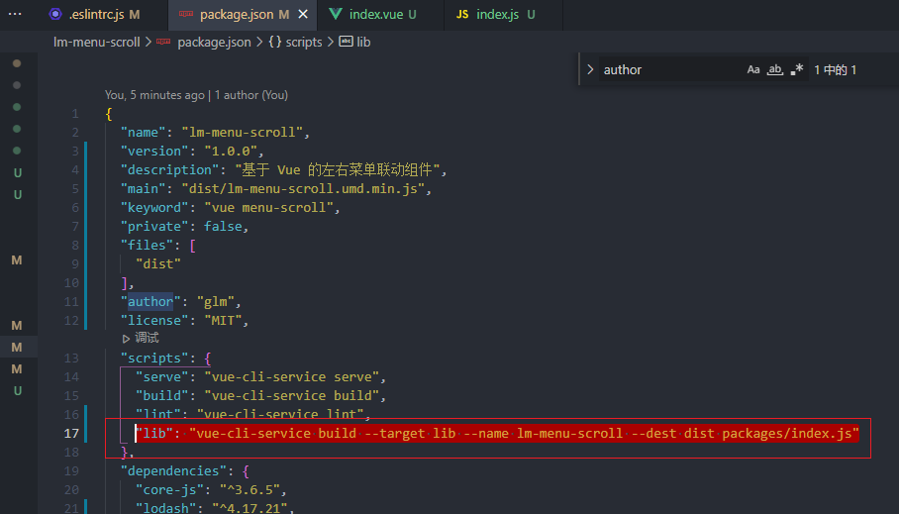Image resolution: width=899 pixels, height=514 pixels.
Task: Click the "name" key on line 2
Action: coord(143,132)
